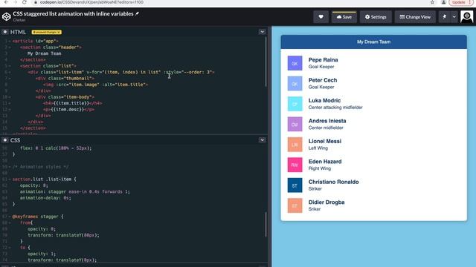Click the My Dream Team header
This screenshot has width=476, height=267.
[373, 42]
